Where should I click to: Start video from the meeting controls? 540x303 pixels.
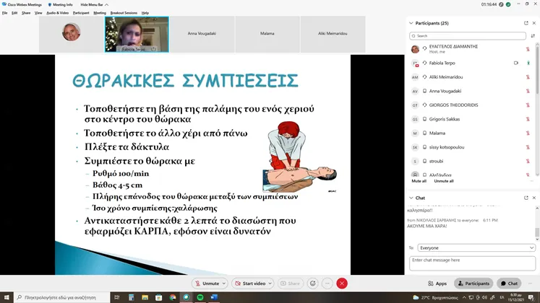point(254,284)
